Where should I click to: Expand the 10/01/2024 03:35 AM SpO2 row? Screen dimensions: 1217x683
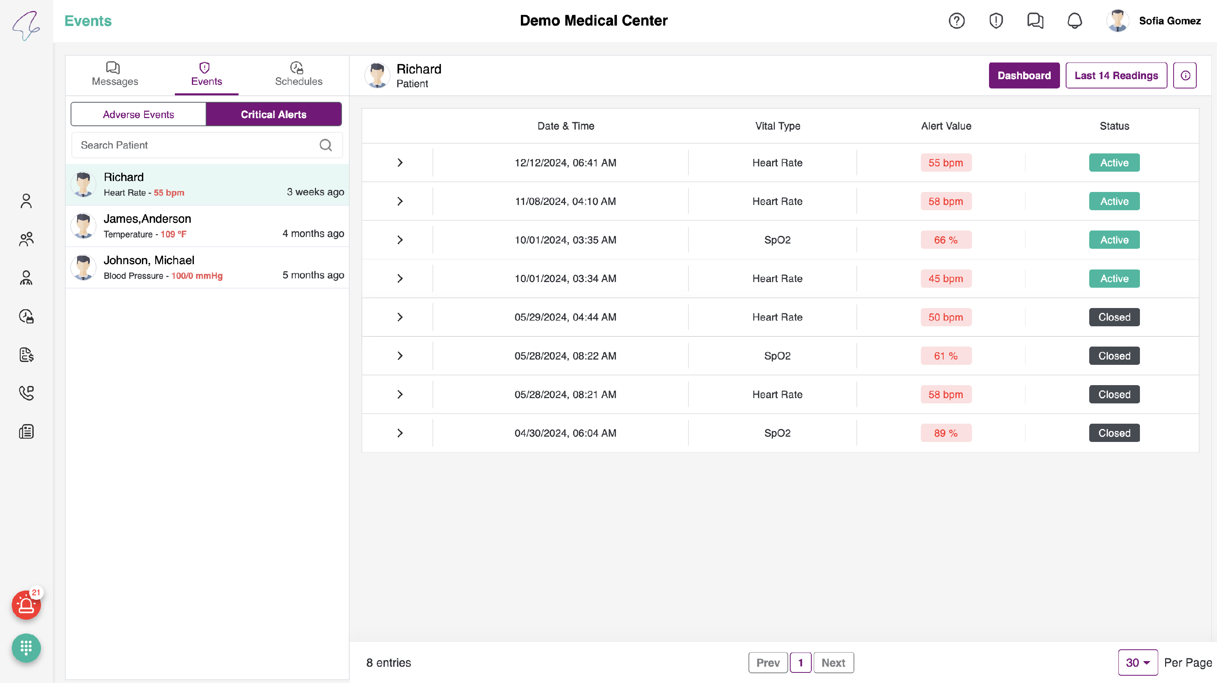point(400,240)
